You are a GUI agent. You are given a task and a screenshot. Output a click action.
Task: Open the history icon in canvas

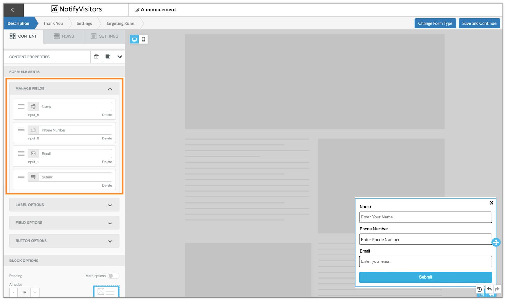[479, 289]
